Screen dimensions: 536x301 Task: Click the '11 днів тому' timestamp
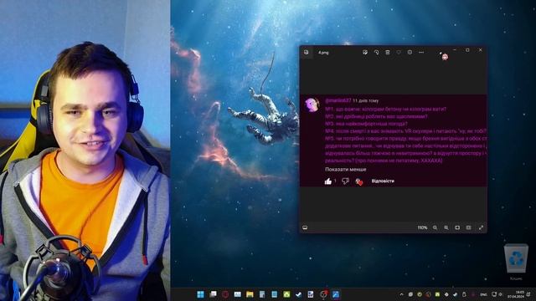pyautogui.click(x=365, y=100)
